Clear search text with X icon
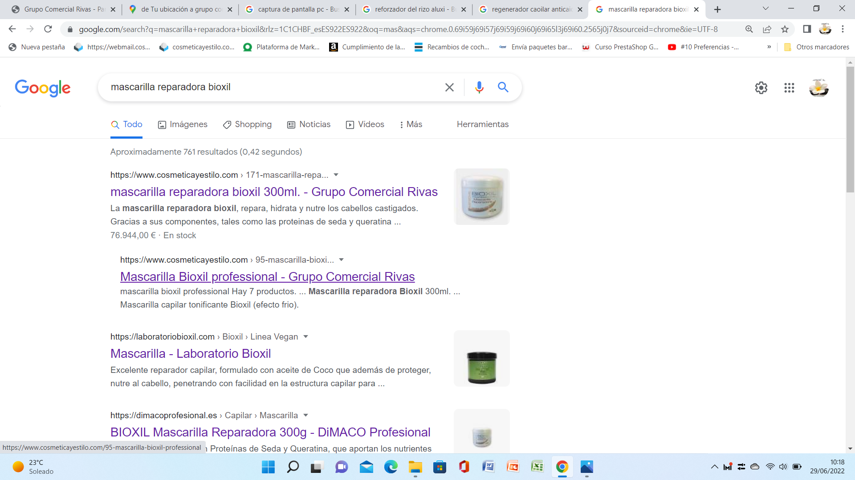 coord(449,87)
